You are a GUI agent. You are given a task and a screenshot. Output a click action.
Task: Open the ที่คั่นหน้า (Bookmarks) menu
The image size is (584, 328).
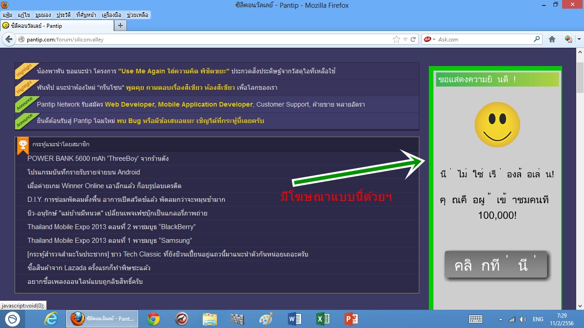click(86, 15)
